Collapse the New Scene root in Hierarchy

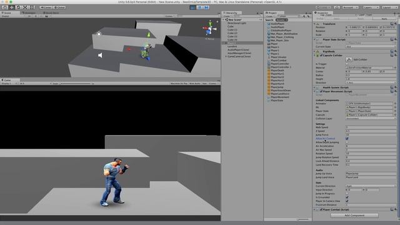click(224, 19)
